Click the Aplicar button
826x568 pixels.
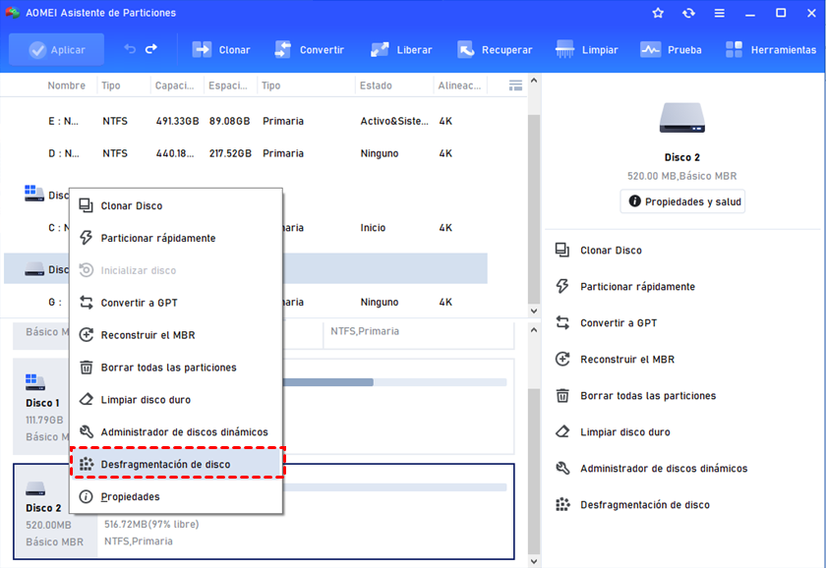[x=56, y=49]
